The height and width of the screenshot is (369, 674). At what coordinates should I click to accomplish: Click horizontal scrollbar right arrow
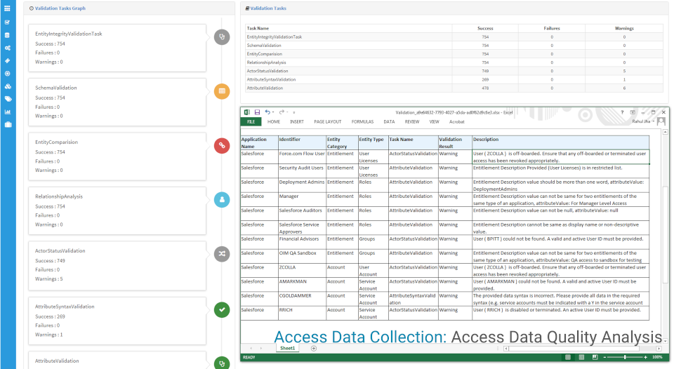[x=659, y=349]
